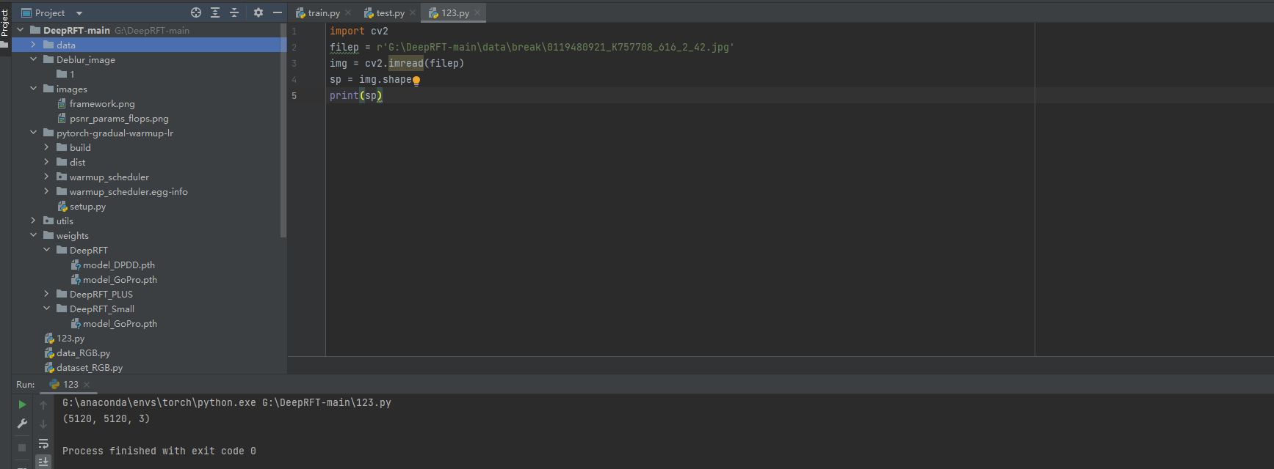Expand the warmup_scheduler folder arrow
The width and height of the screenshot is (1274, 469).
tap(46, 177)
